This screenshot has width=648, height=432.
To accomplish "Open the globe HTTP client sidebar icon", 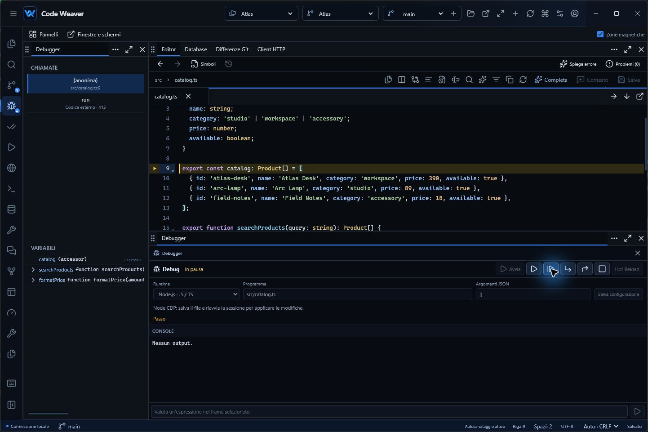I will (x=12, y=168).
